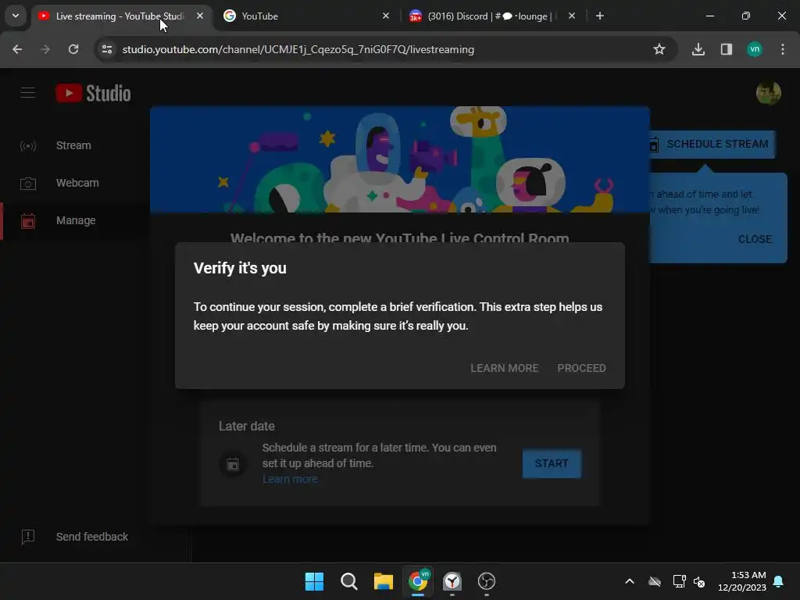
Task: Click the calendar icon on SCHEDULE STREAM
Action: [654, 145]
